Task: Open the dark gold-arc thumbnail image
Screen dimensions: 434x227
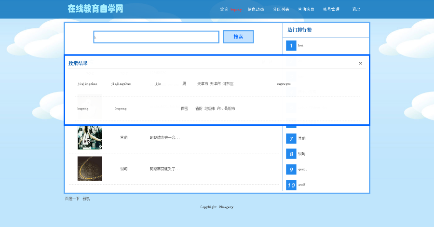Action: coord(90,169)
